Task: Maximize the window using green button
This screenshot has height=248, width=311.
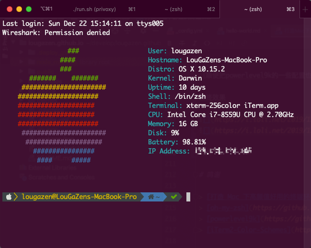Action: click(x=29, y=9)
